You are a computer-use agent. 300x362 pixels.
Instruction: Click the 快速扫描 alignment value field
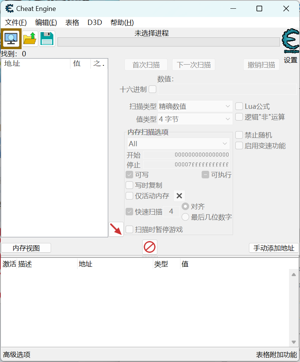(x=171, y=212)
